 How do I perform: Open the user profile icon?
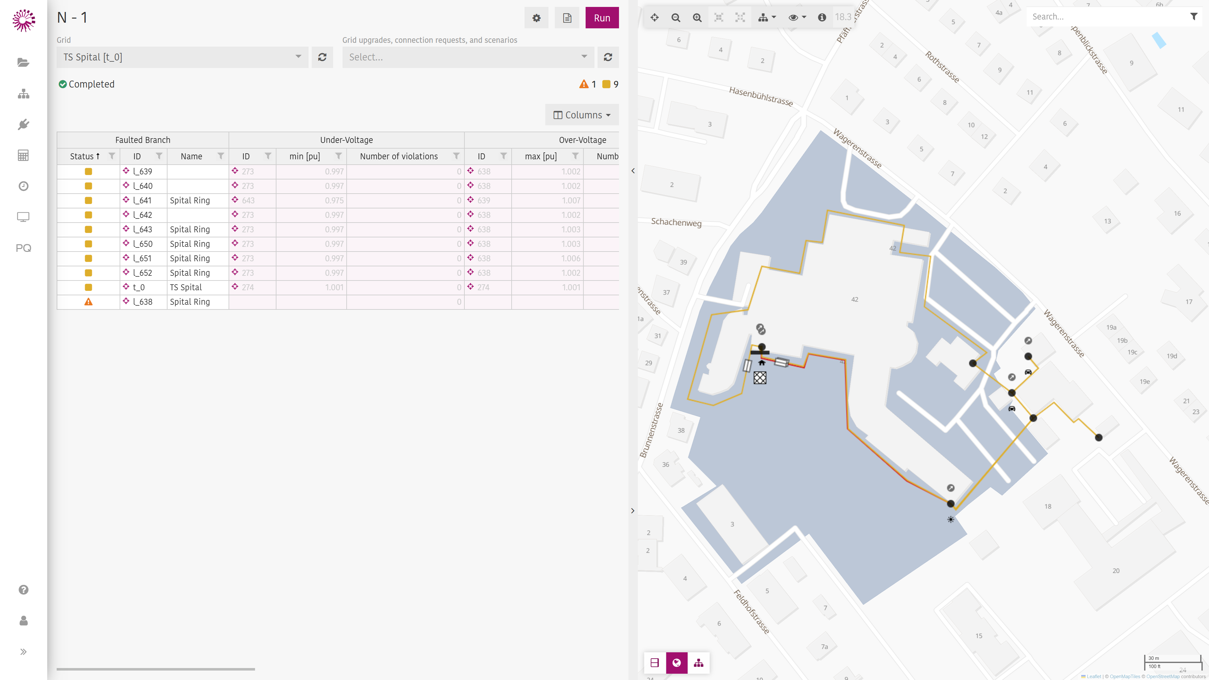(x=24, y=621)
